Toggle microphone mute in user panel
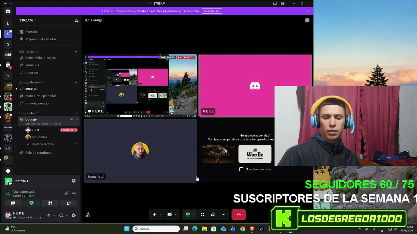The height and width of the screenshot is (234, 417). 49,215
